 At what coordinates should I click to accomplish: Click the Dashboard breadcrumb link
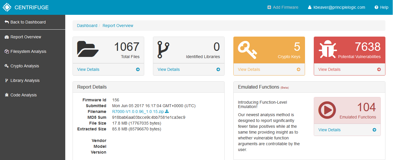pos(87,26)
